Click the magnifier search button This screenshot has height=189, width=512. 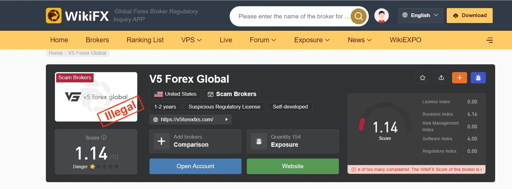coord(358,16)
